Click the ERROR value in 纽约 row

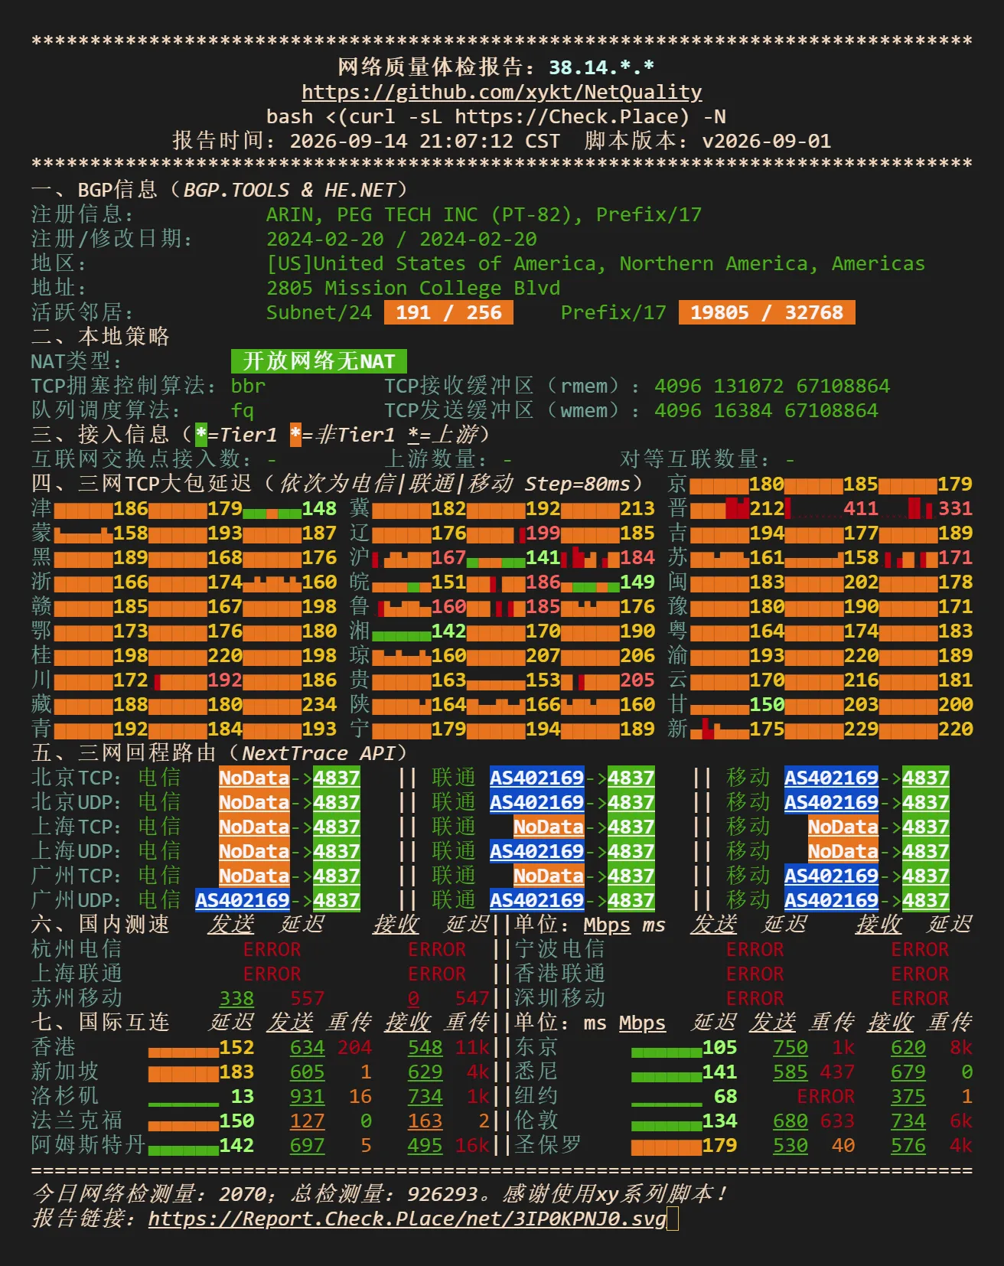826,1096
